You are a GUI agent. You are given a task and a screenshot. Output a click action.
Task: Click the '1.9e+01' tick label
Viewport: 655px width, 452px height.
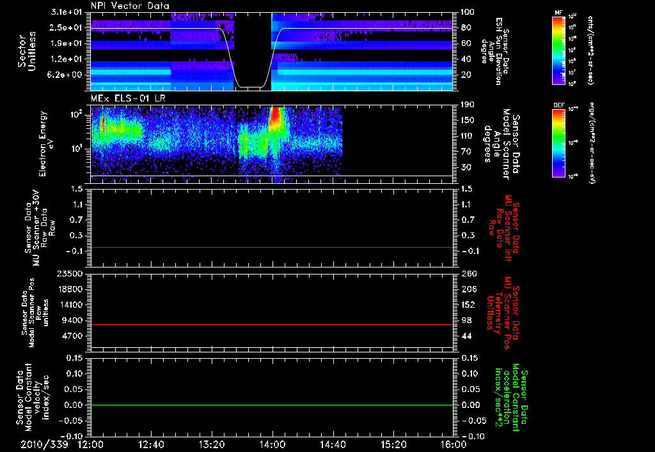(x=67, y=43)
